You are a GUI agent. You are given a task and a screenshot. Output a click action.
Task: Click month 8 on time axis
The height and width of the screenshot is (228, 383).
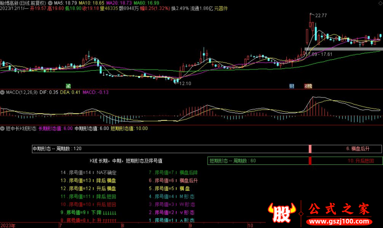[x=123, y=226]
